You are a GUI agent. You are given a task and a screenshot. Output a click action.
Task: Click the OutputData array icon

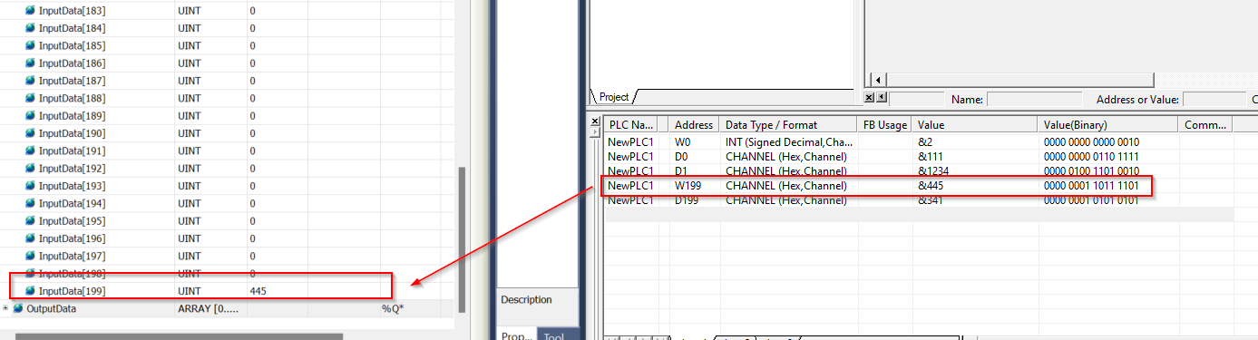pos(17,308)
